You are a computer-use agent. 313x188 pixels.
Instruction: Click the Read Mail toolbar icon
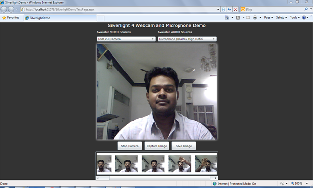tap(248, 18)
